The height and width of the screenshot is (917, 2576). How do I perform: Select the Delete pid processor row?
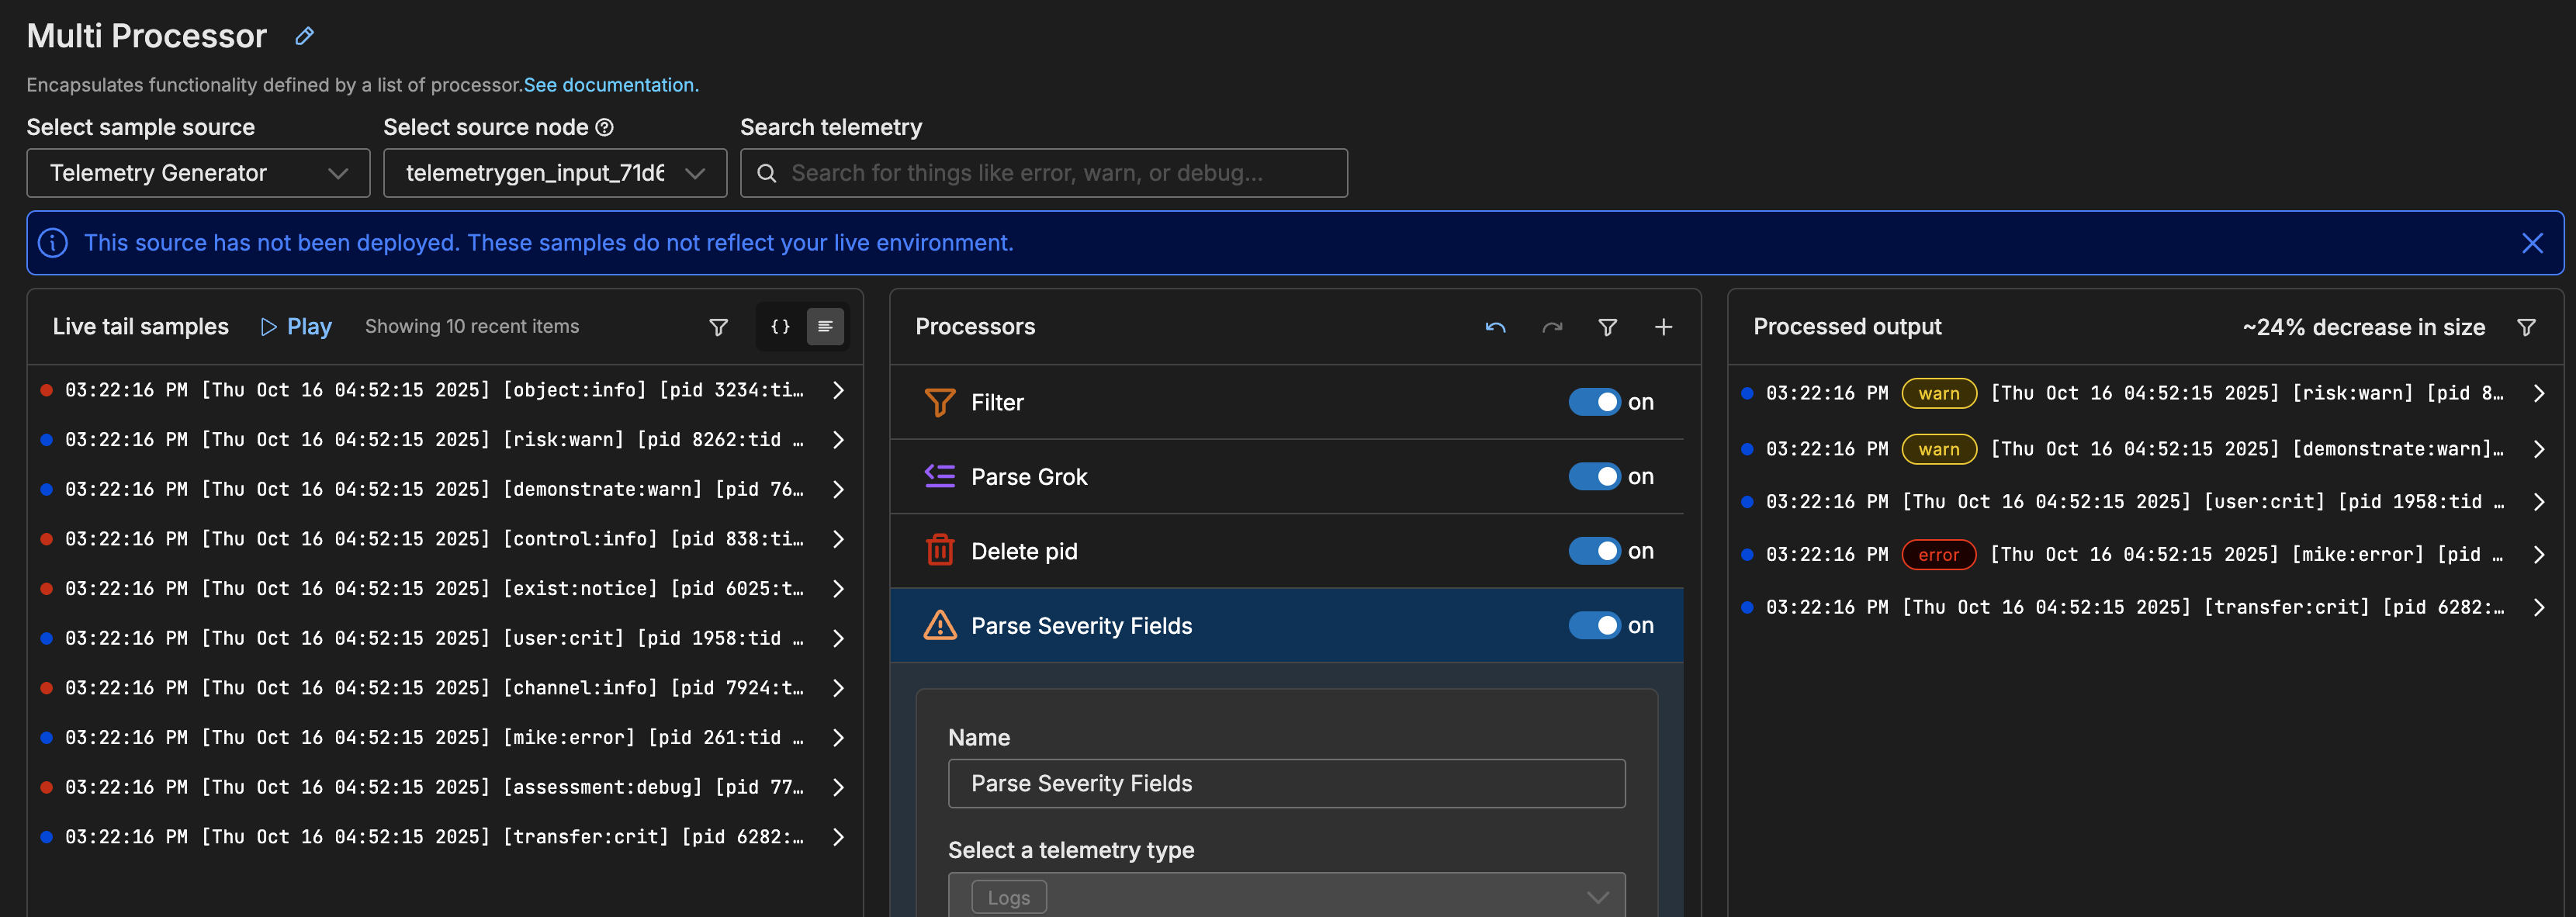(1024, 551)
